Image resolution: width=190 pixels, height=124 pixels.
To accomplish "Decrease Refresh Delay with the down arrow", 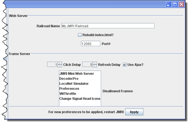I will point(95,66).
